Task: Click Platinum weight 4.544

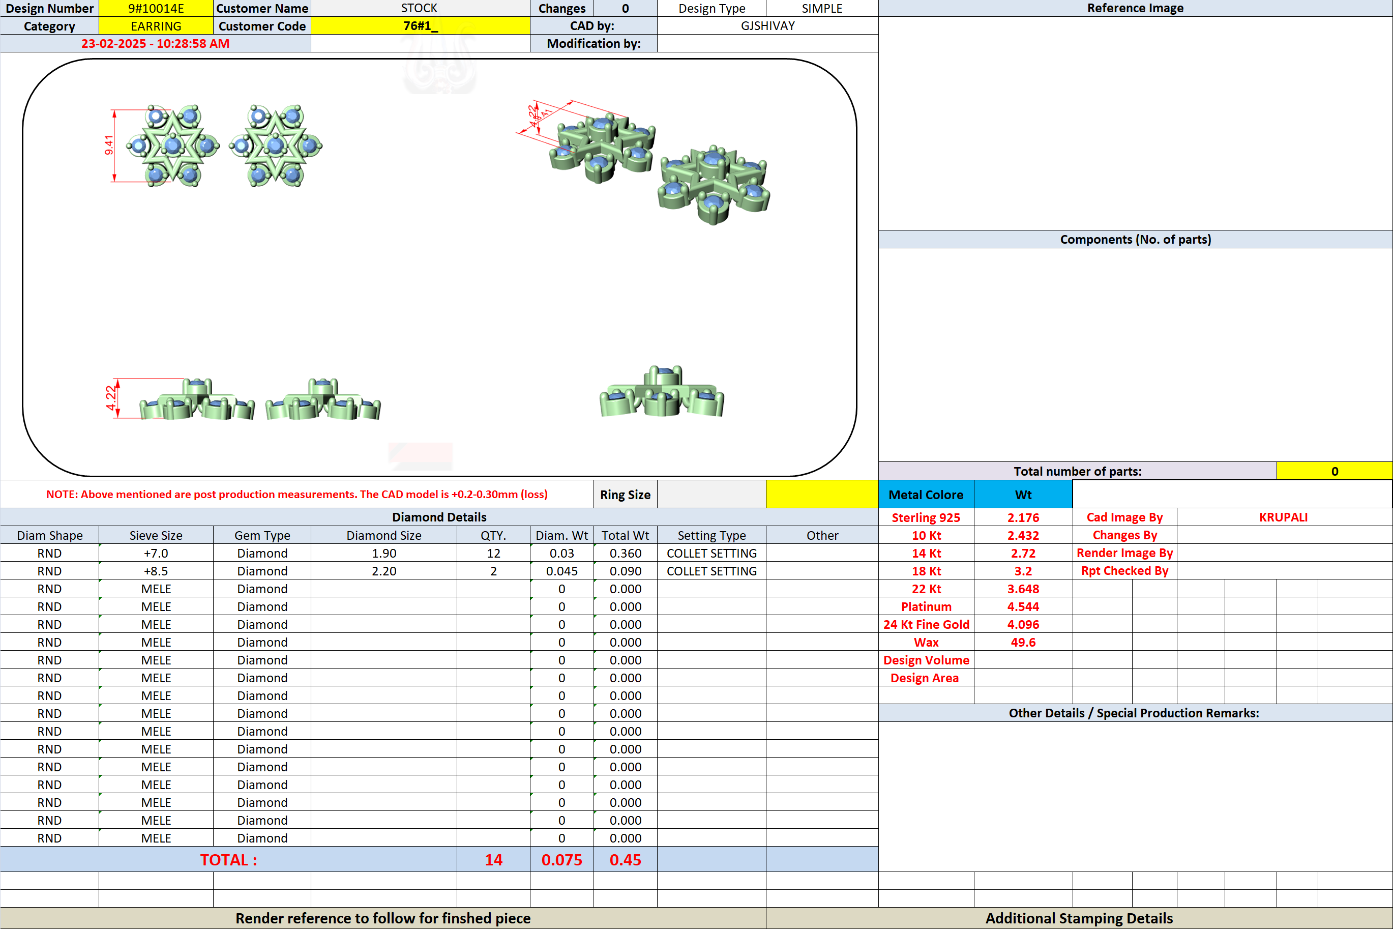Action: click(x=1023, y=606)
